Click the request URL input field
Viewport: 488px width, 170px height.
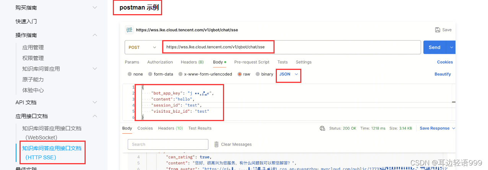pyautogui.click(x=292, y=47)
